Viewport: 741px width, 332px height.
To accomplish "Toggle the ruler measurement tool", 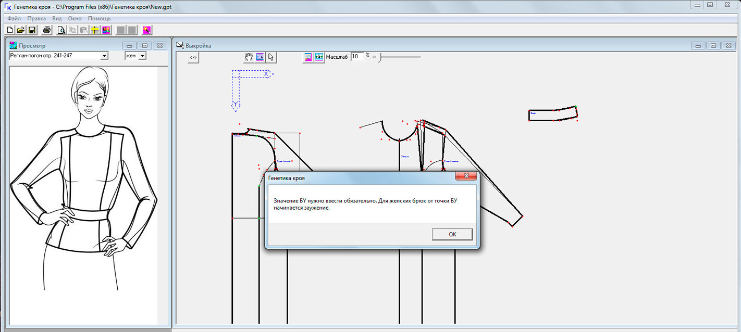I will coord(260,57).
